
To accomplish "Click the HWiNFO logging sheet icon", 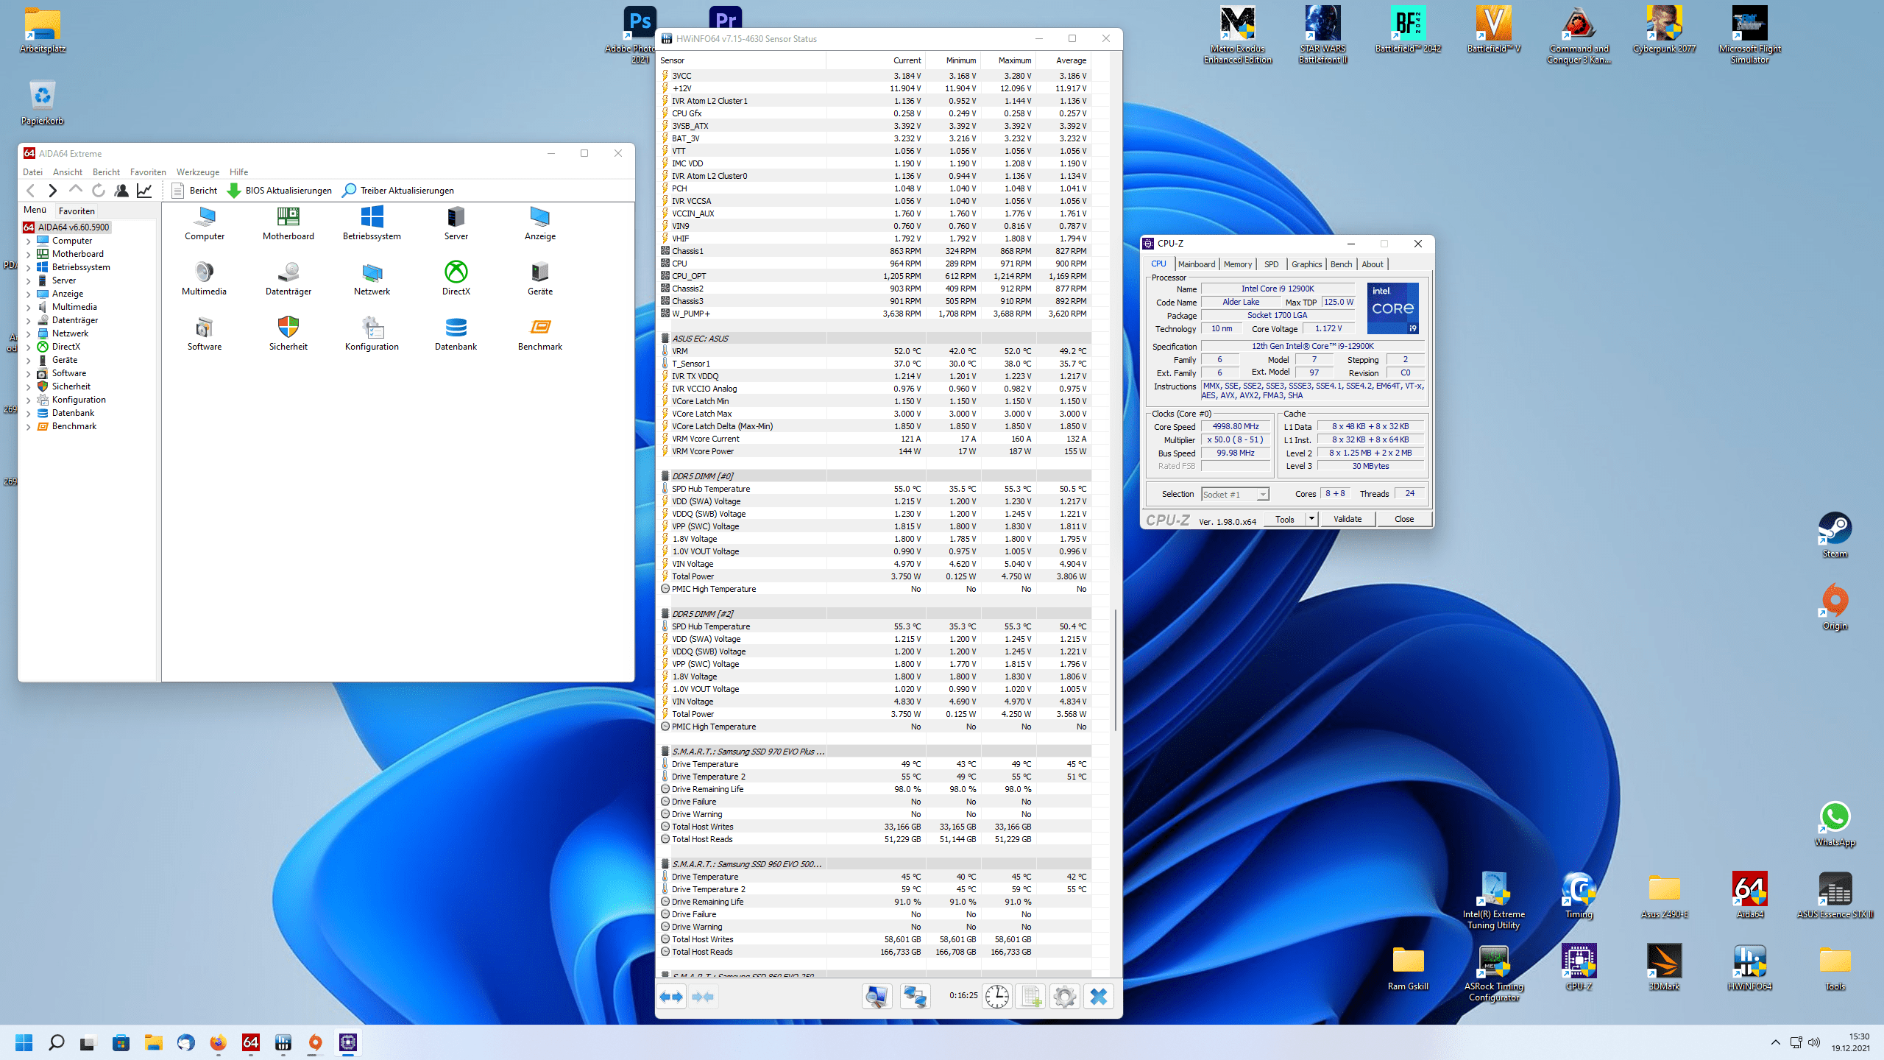I will 1030,997.
